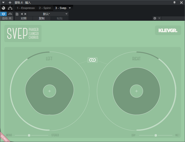
Task: Open the 默认 preset dropdown
Action: [48, 14]
